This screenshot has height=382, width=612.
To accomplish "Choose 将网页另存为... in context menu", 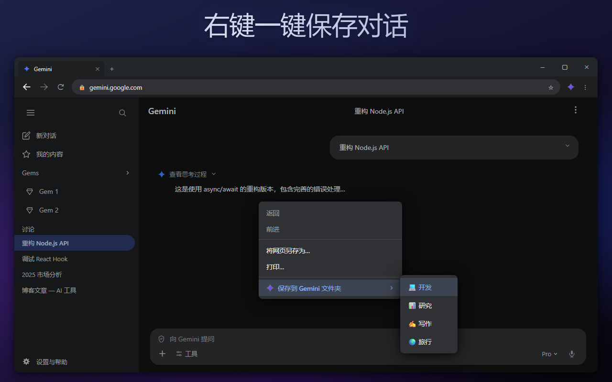I will click(x=330, y=251).
